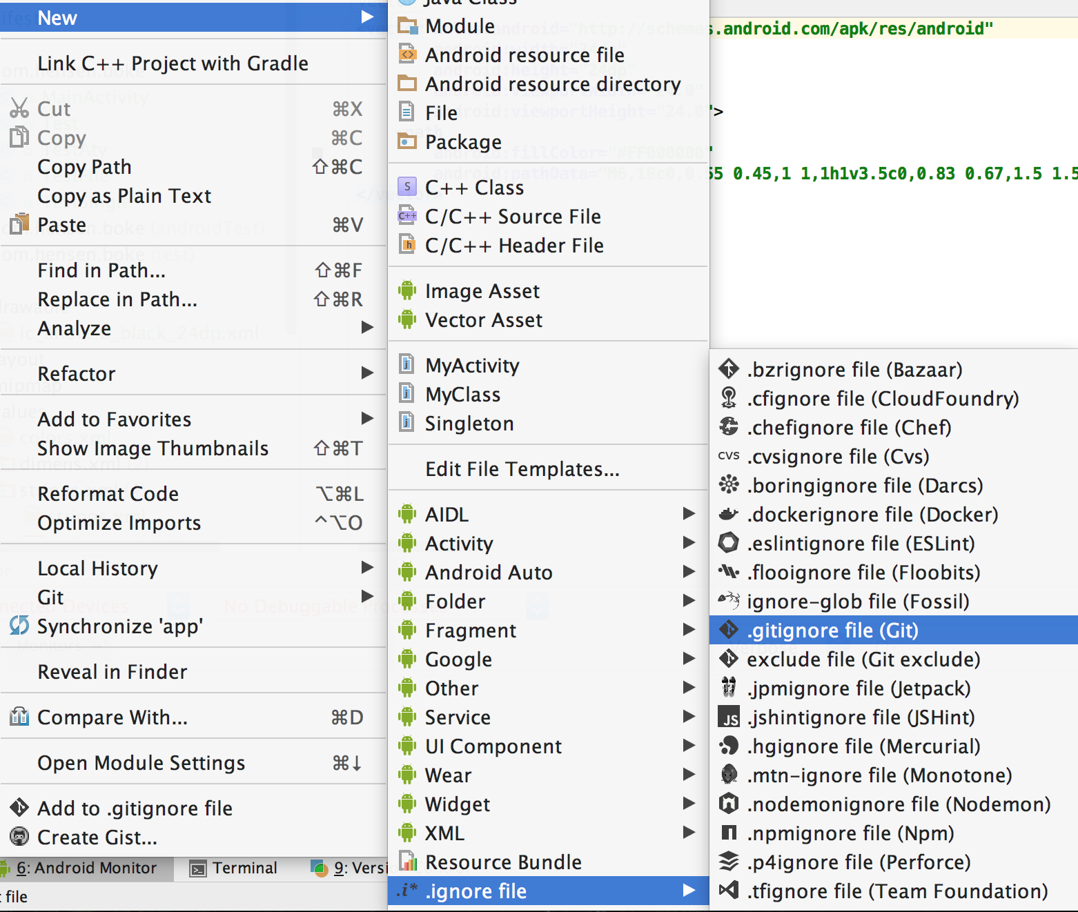Expand the New submenu arrow
This screenshot has height=912, width=1078.
point(367,17)
